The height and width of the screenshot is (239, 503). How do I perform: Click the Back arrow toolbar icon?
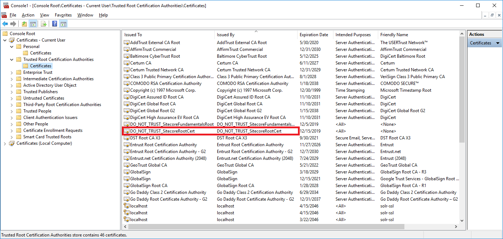(x=5, y=24)
